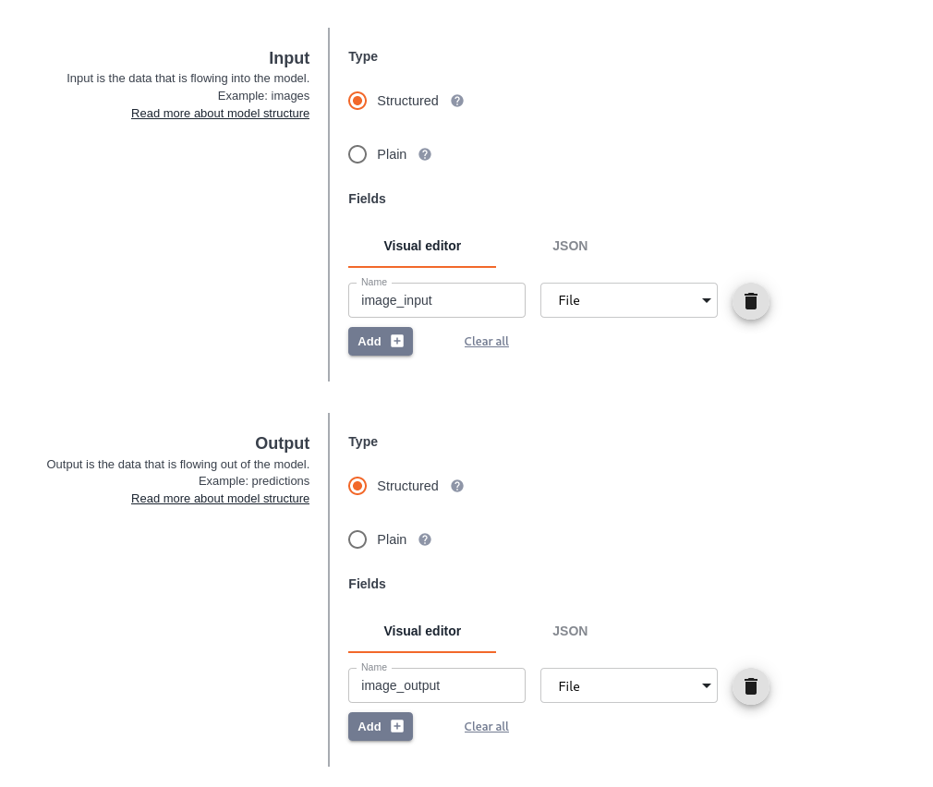Click Clear all in the Input fields section
Screen dimensions: 933x787
(486, 341)
